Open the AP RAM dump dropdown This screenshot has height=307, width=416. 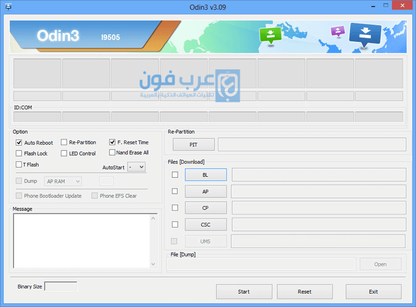[63, 181]
